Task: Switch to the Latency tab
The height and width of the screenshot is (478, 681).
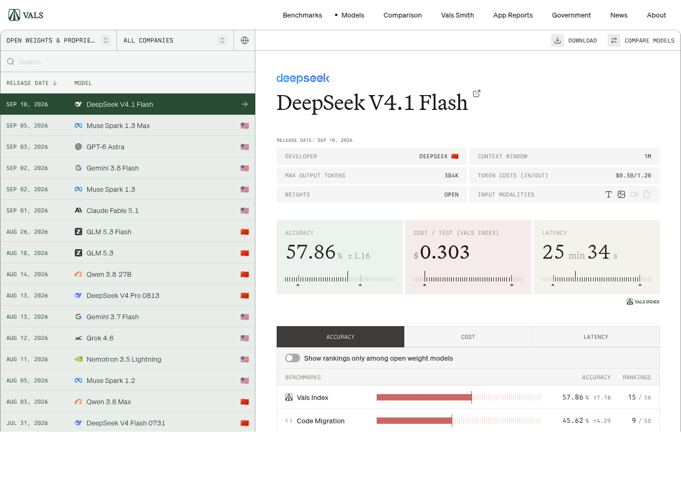Action: (x=596, y=337)
